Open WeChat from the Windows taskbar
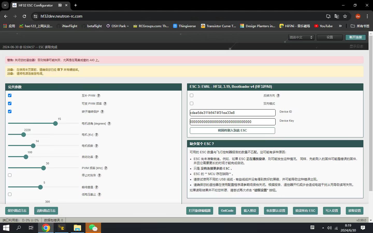 (x=93, y=228)
